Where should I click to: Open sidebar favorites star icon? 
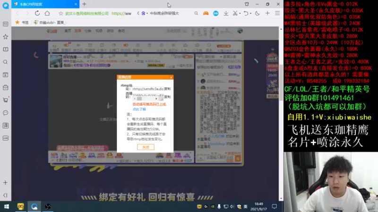point(5,37)
